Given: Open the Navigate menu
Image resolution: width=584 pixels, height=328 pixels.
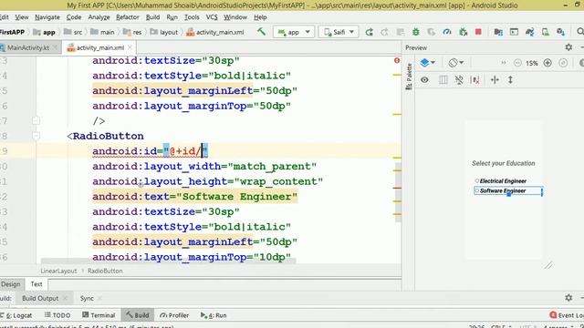Looking at the screenshot, I should pyautogui.click(x=47, y=17).
